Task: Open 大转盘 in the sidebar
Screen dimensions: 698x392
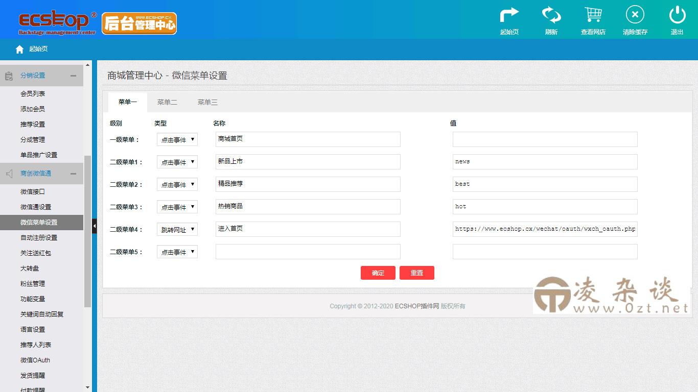Action: [30, 268]
